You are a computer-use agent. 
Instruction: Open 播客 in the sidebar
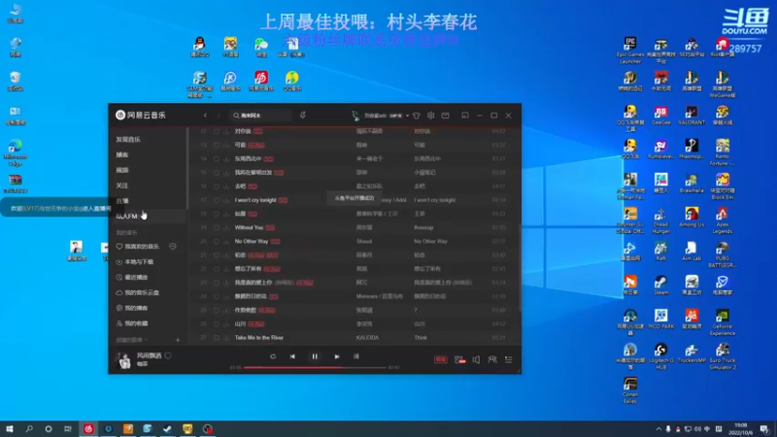point(122,155)
